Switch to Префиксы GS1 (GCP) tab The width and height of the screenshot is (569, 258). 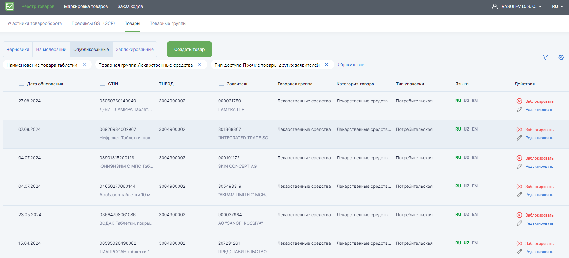[x=93, y=23]
